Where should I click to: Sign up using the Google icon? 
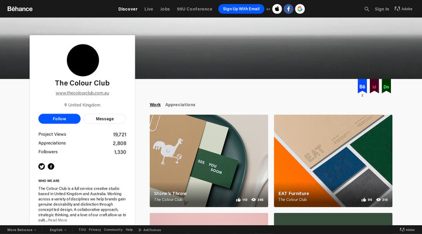coord(300,9)
